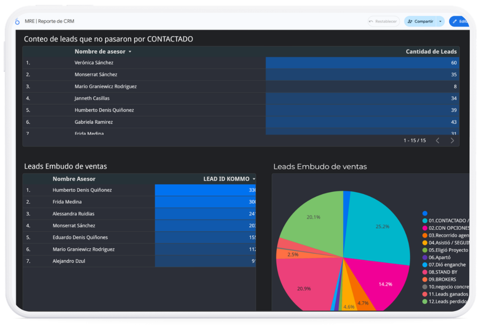Screen dimensions: 481x326
Task: Select the Verónica Sánchez table row
Action: 94,63
